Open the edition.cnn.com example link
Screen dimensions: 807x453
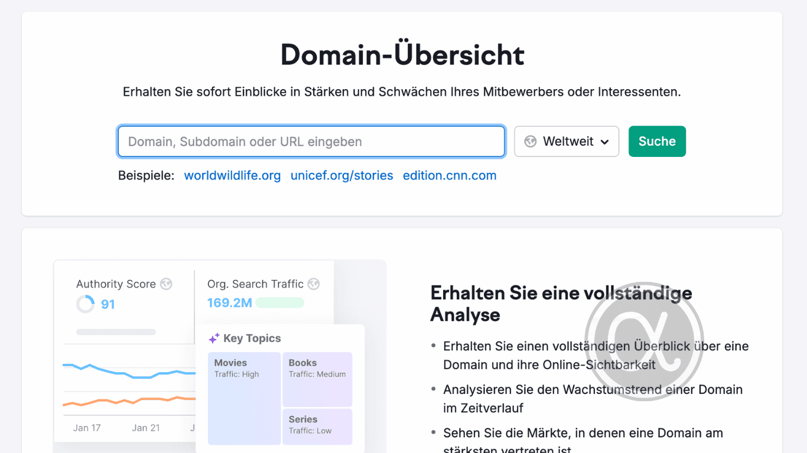450,176
